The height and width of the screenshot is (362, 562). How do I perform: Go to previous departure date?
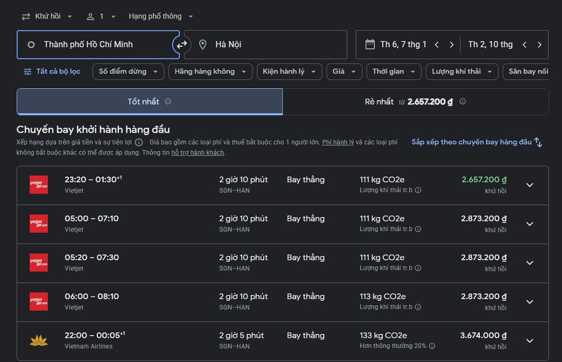click(437, 44)
